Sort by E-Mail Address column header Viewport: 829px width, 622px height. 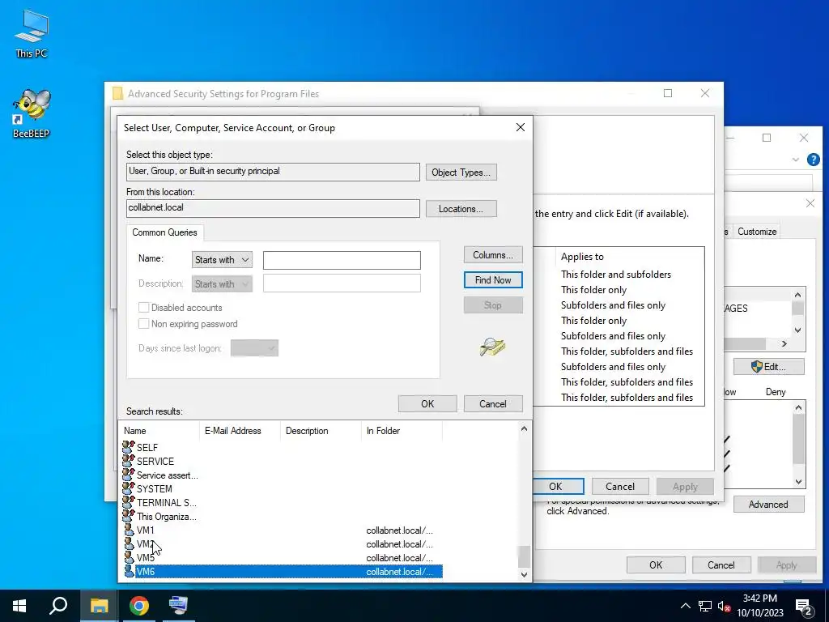(240, 431)
